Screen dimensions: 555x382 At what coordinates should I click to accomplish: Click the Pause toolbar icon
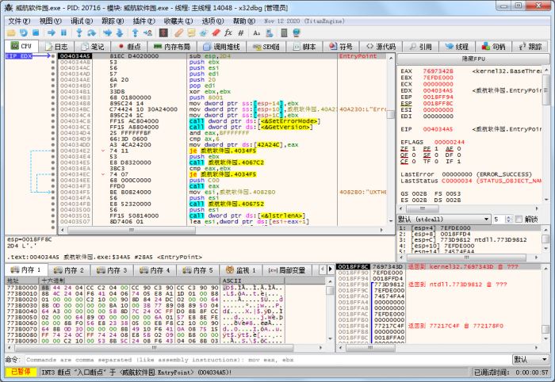point(63,33)
